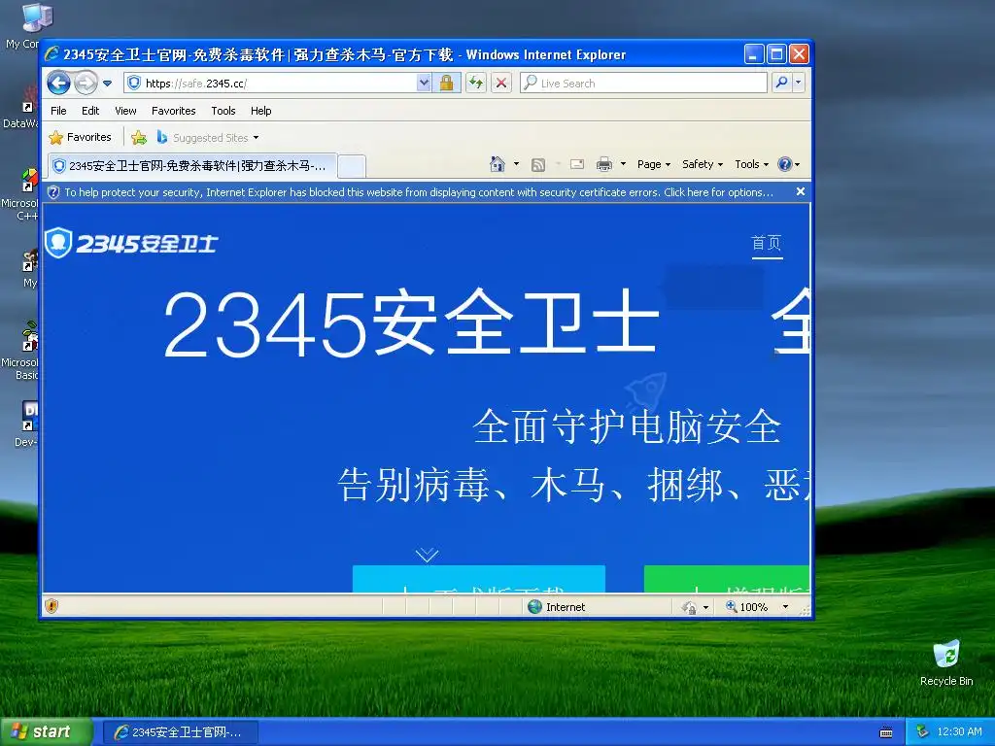View the security lock certificate icon
Image resolution: width=995 pixels, height=746 pixels.
447,84
